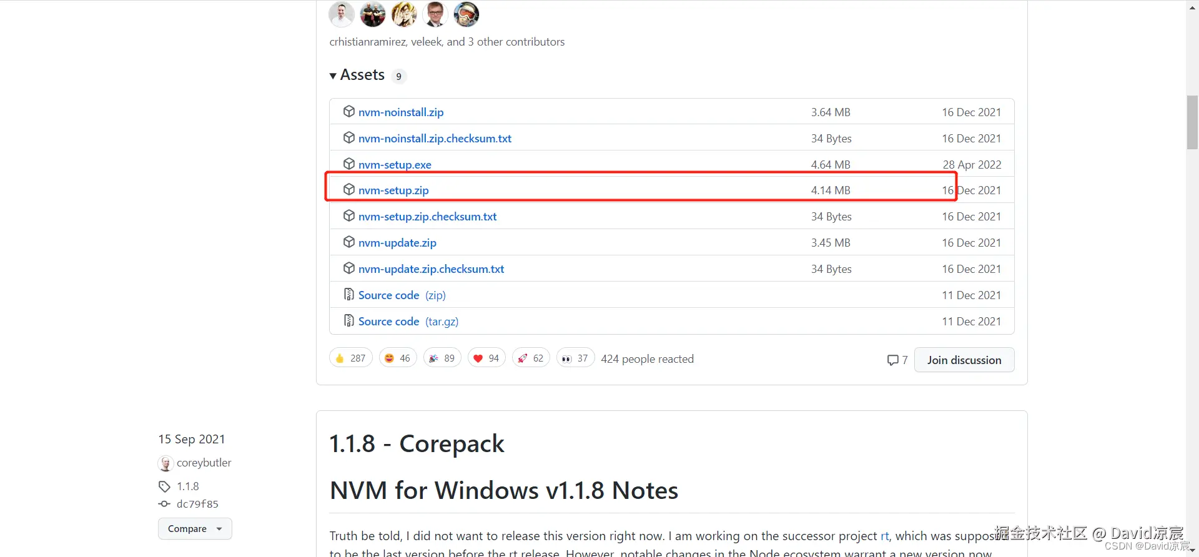Download nvm-noinstall.zip
Viewport: 1199px width, 557px height.
[x=401, y=112]
